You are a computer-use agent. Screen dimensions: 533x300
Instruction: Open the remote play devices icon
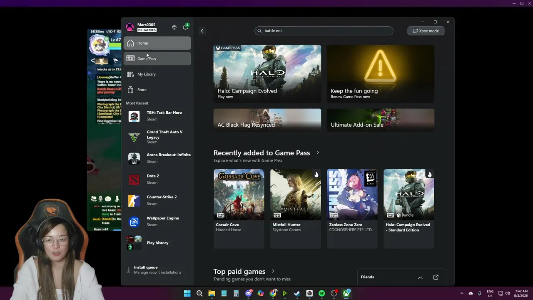pos(174,27)
